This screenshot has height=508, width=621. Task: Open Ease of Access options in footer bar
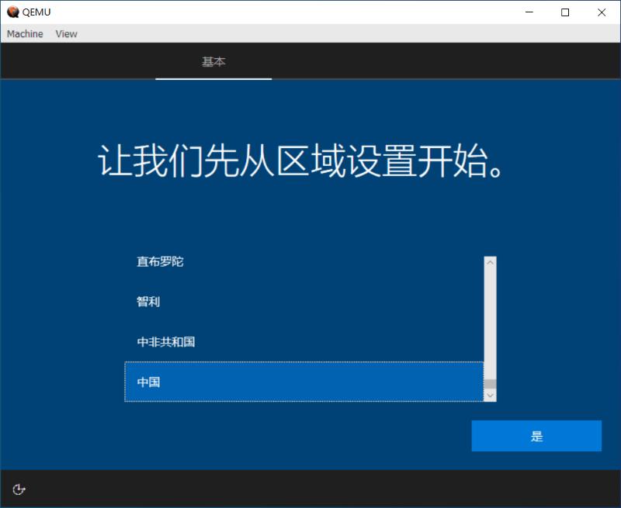(x=19, y=489)
